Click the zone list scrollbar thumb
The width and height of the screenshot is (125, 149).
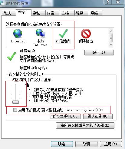coord(111,38)
